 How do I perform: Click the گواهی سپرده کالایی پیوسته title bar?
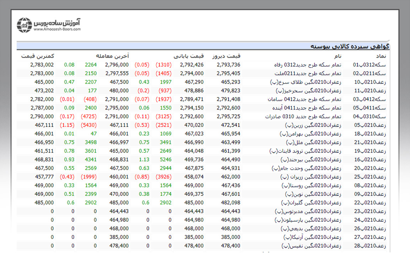click(350, 46)
